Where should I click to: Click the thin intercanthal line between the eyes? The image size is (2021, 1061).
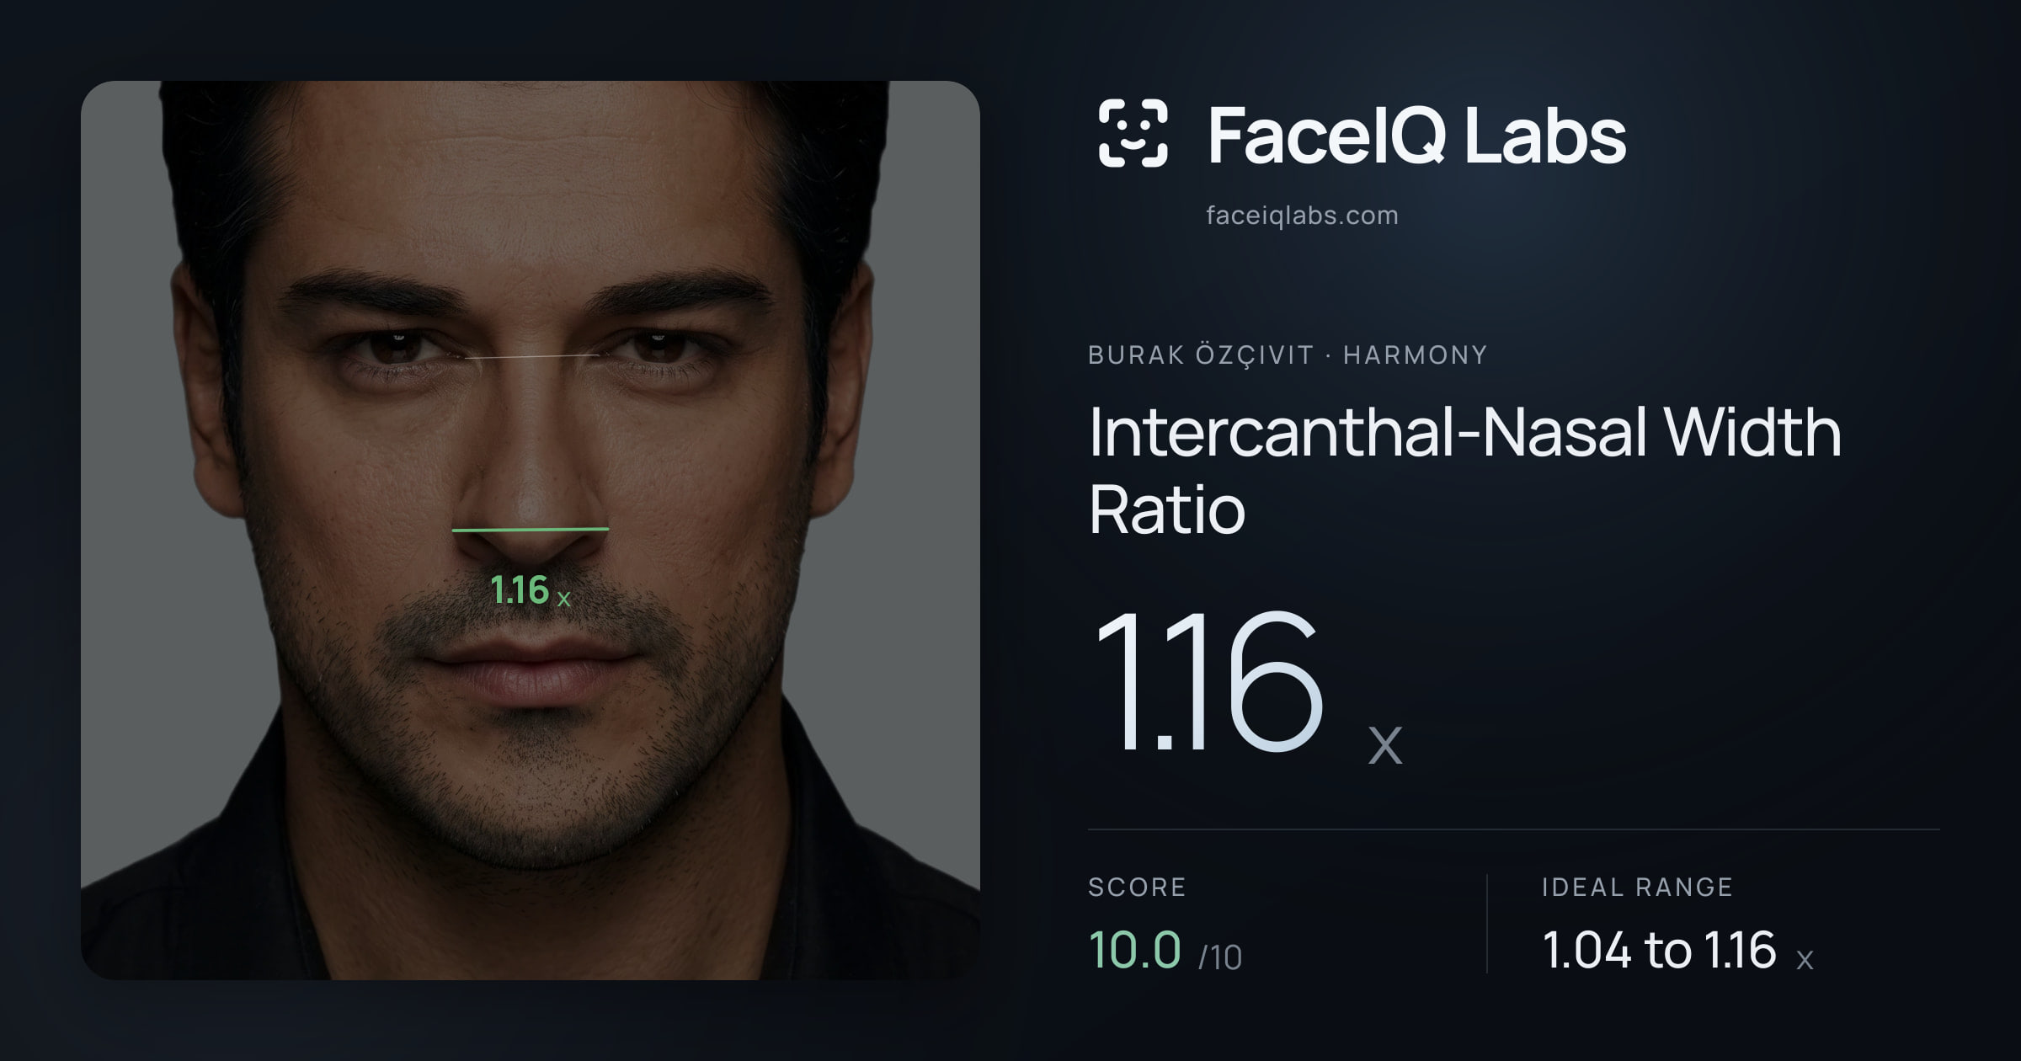click(x=531, y=356)
